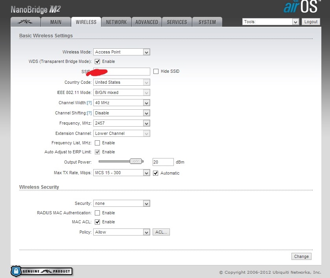
Task: Click the Basic Wireless Settings heading
Action: coord(46,35)
